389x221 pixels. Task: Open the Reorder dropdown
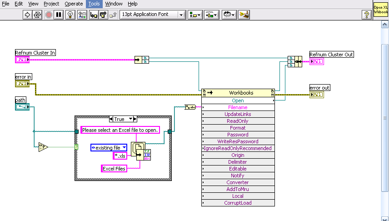tap(229, 15)
